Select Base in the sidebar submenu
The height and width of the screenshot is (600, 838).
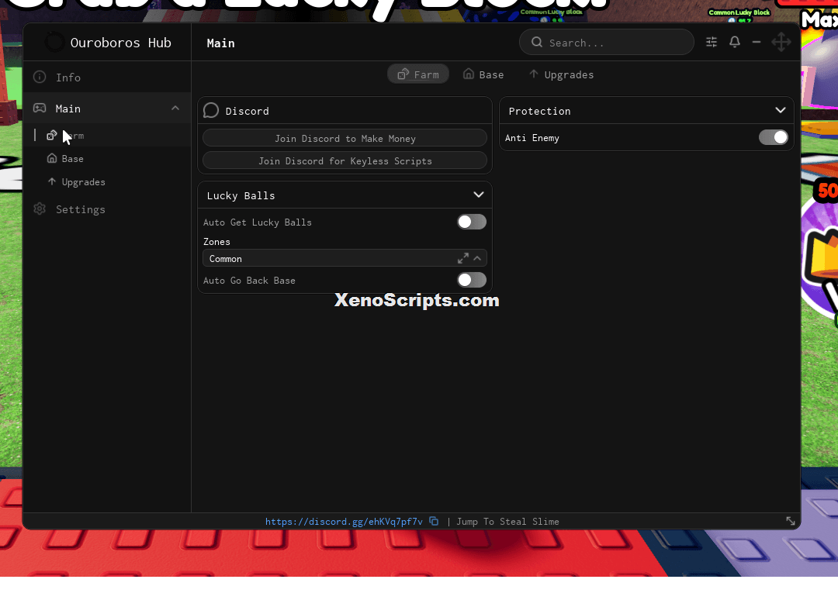(107, 159)
